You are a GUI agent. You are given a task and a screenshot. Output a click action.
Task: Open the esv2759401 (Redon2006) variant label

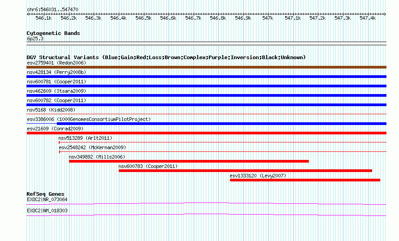point(56,63)
